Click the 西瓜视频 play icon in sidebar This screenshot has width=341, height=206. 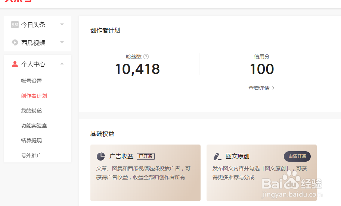point(15,42)
